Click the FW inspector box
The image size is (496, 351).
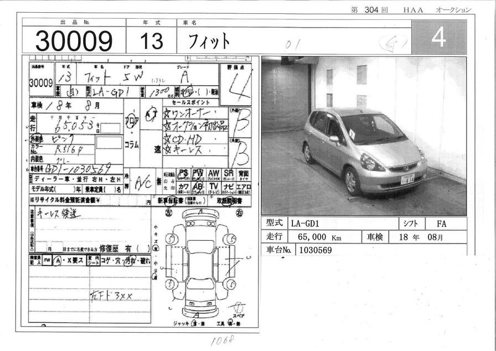(47, 261)
